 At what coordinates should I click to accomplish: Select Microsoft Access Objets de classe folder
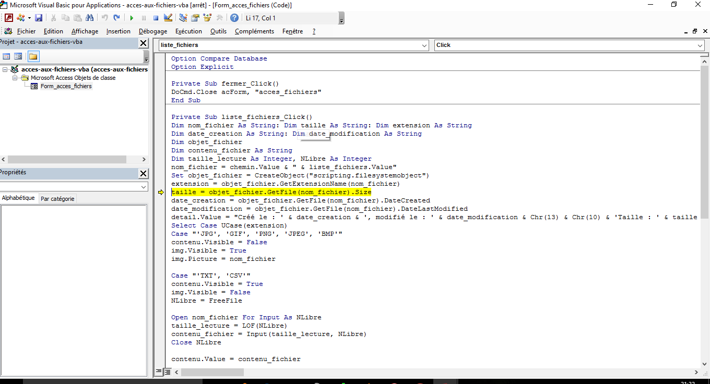click(73, 78)
